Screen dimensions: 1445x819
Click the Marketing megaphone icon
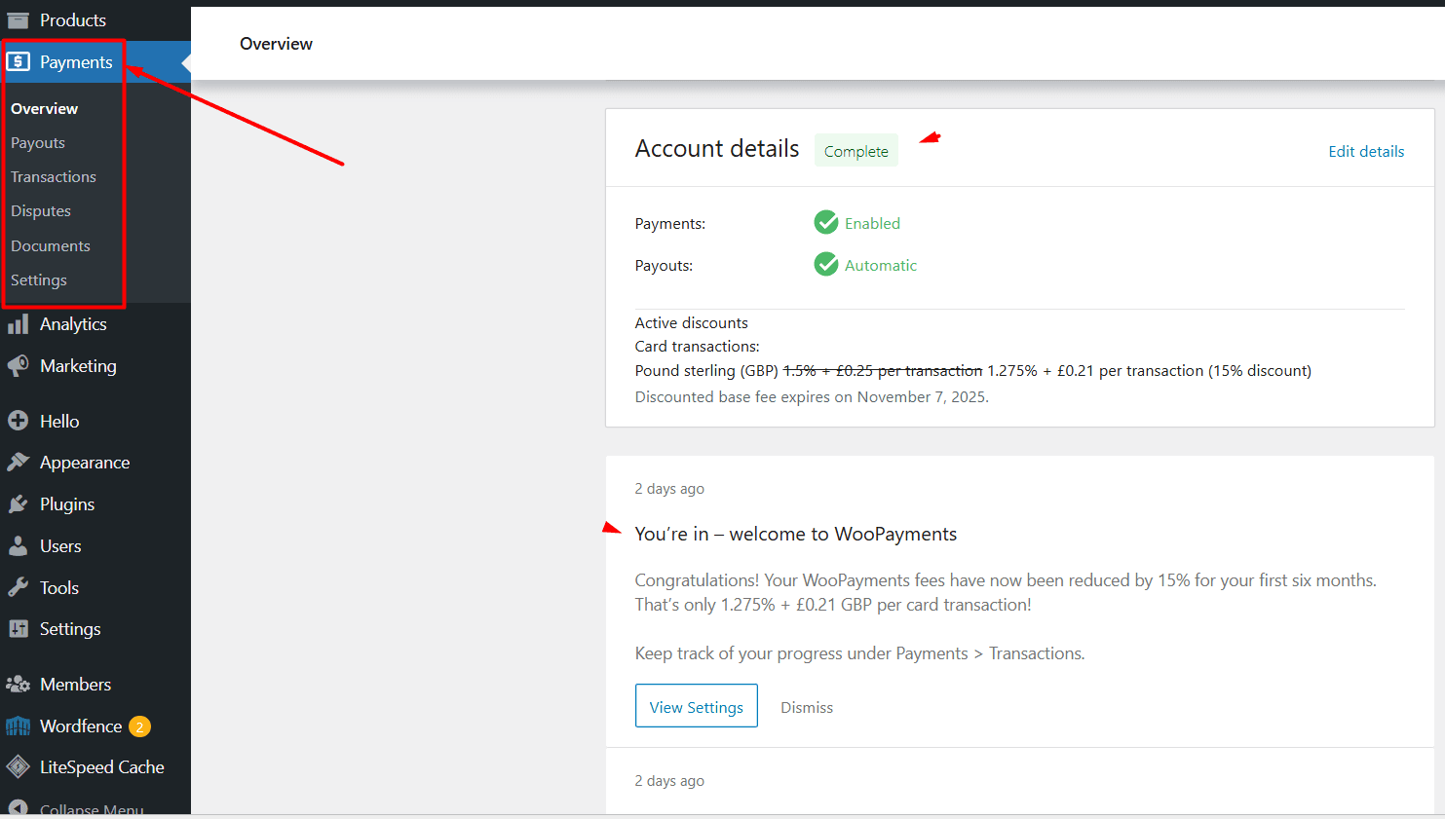19,366
